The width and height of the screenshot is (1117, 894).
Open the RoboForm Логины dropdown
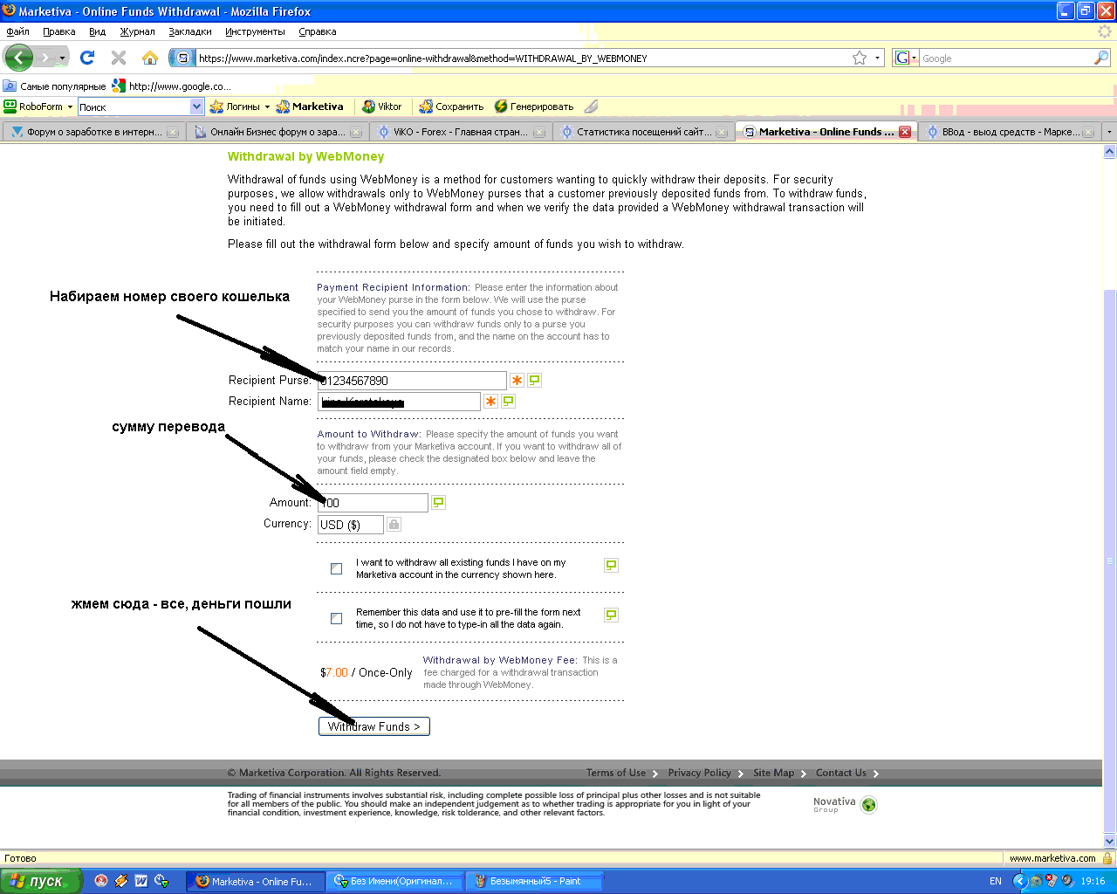[x=240, y=107]
